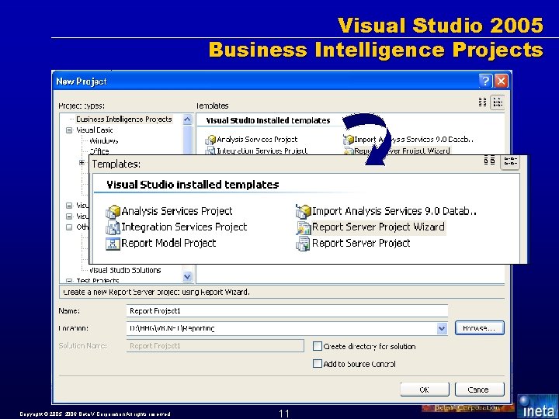Image resolution: width=559 pixels, height=419 pixels.
Task: Enable Add to Source Control checkbox
Action: click(317, 363)
